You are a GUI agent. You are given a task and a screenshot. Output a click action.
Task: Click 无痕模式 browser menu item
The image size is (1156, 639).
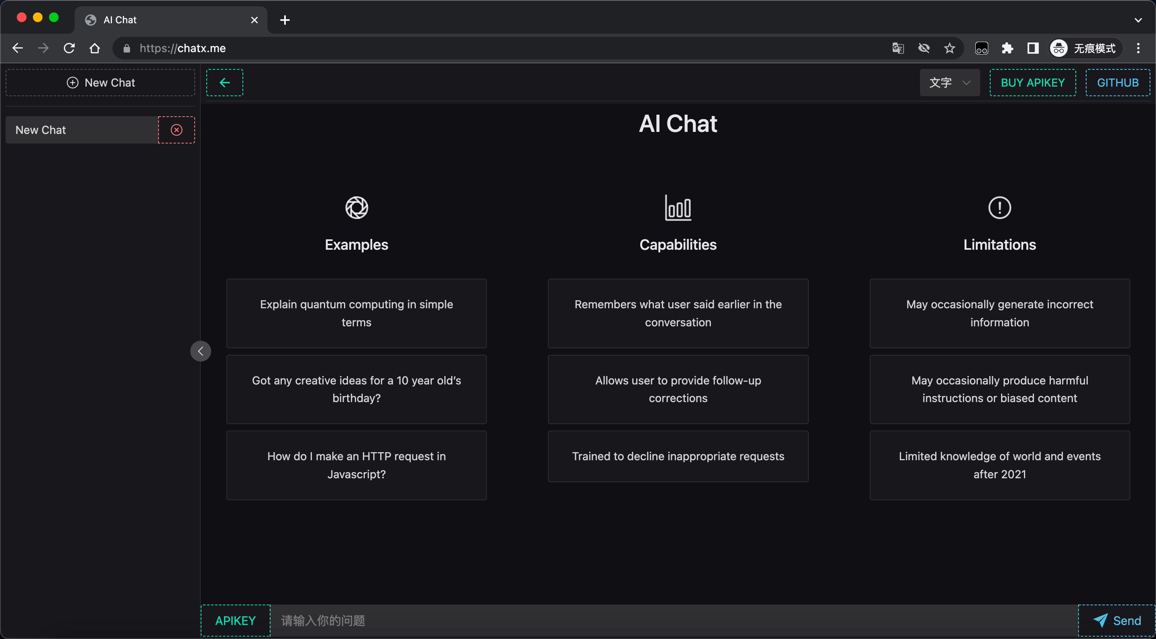pyautogui.click(x=1096, y=48)
